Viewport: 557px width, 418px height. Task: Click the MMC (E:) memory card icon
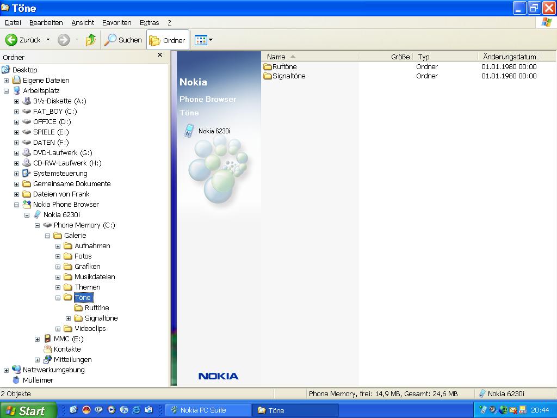pos(47,339)
